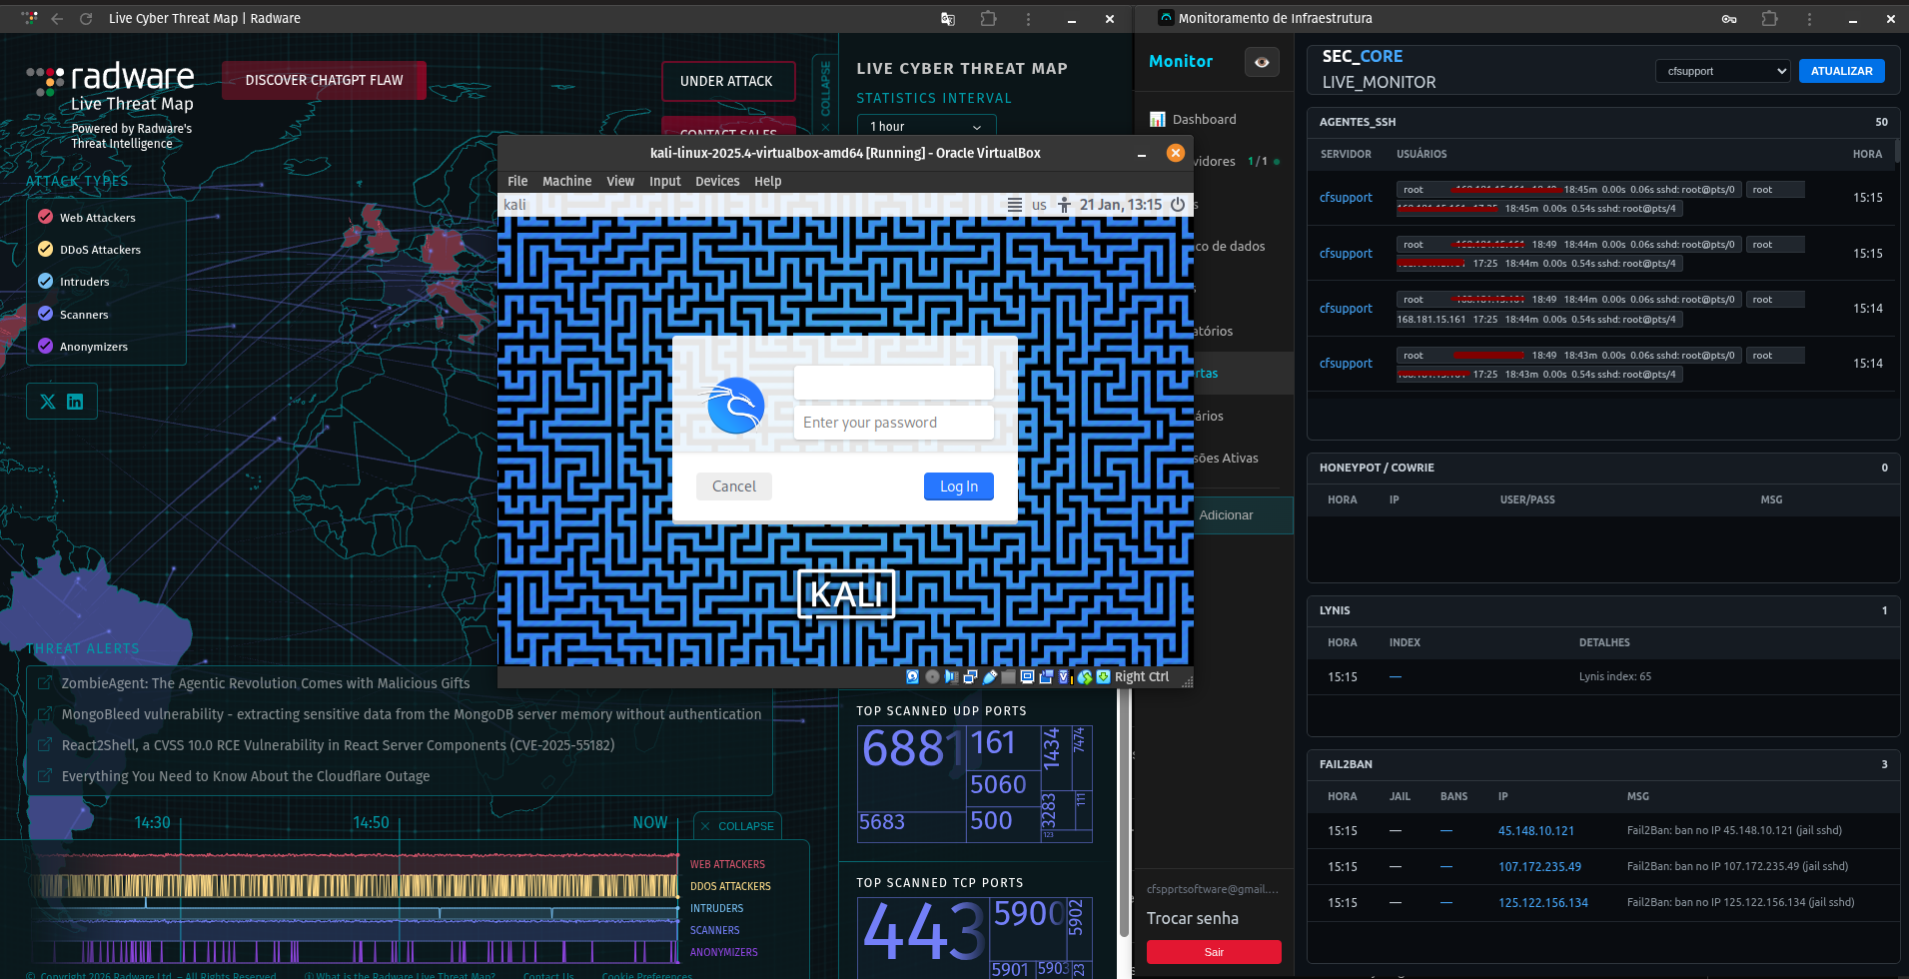This screenshot has height=979, width=1909.
Task: Open the banned IP 45.148.10.121 link
Action: (x=1536, y=829)
